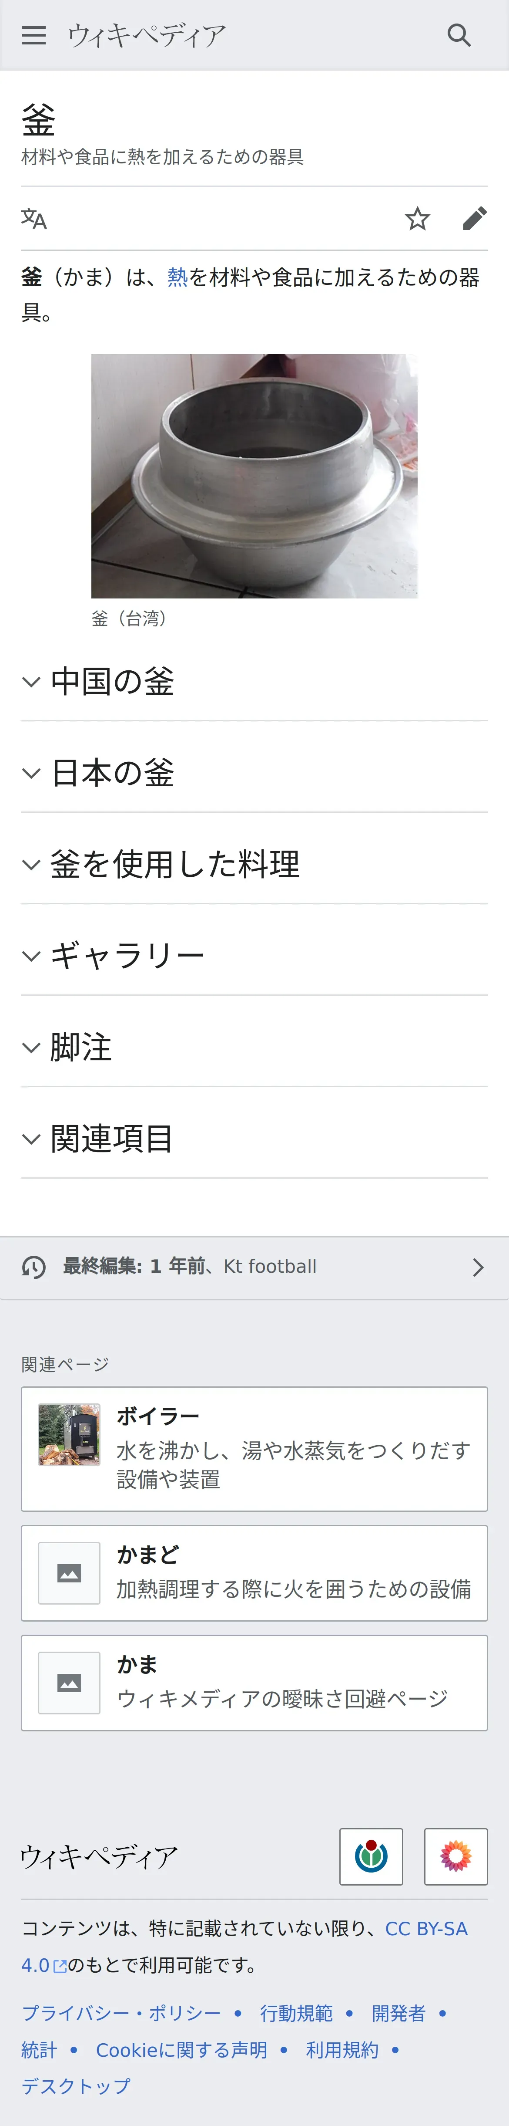Image resolution: width=509 pixels, height=2126 pixels.
Task: Open Wikimedia Foundation logo button
Action: pos(371,1856)
